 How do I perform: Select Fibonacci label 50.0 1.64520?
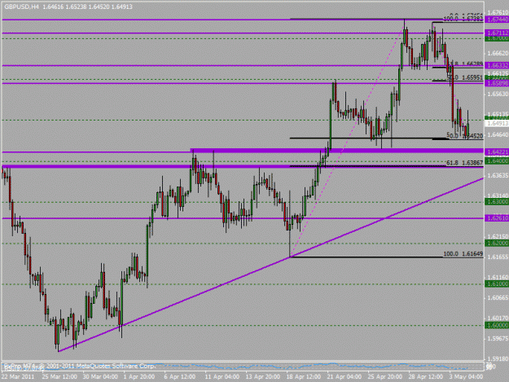click(464, 135)
